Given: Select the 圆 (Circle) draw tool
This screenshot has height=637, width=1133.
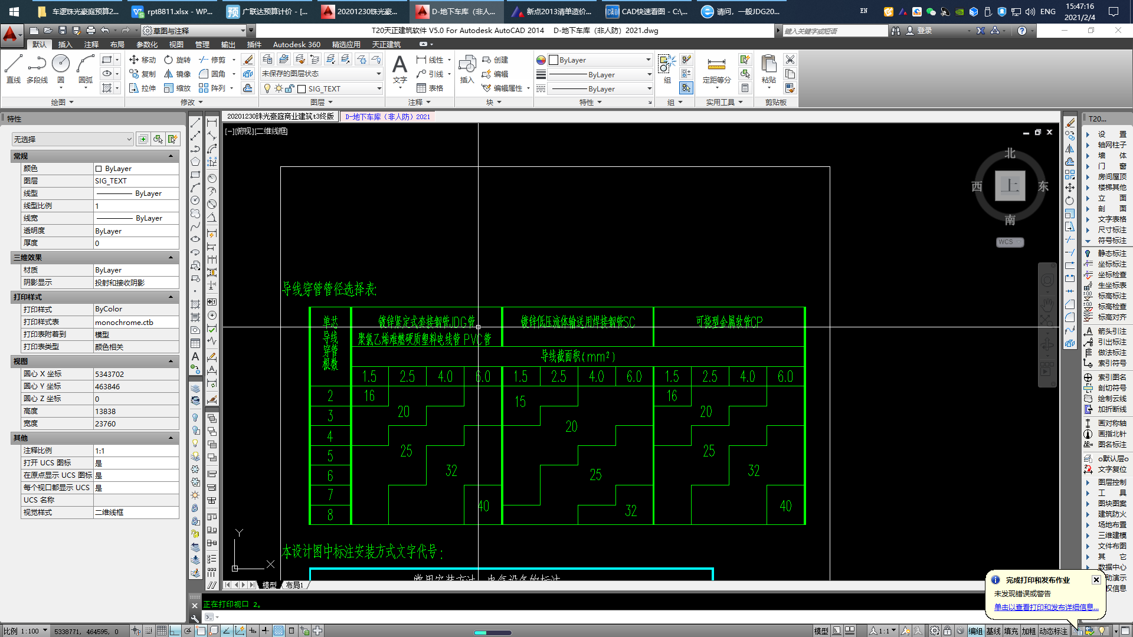Looking at the screenshot, I should click(x=61, y=68).
